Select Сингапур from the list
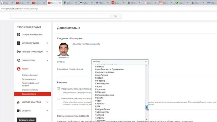This screenshot has height=122, width=217. [100, 81]
